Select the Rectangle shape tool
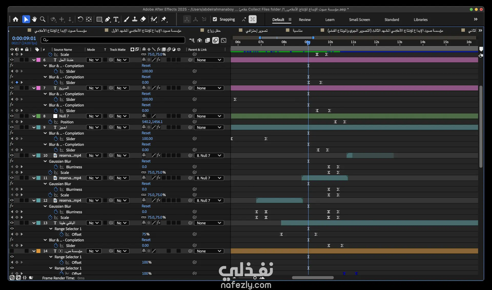The height and width of the screenshot is (290, 492). pyautogui.click(x=99, y=19)
